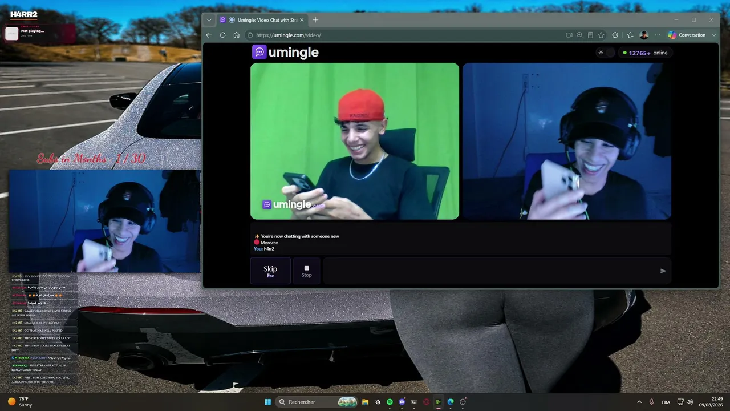The height and width of the screenshot is (411, 730).
Task: Open browser settings and more menu
Action: tap(658, 35)
